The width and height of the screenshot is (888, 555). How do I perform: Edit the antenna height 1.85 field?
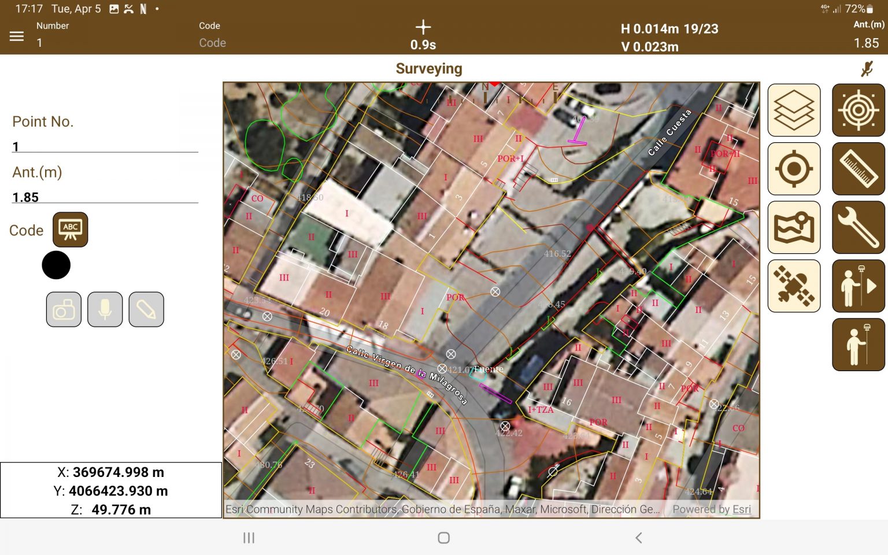point(105,197)
